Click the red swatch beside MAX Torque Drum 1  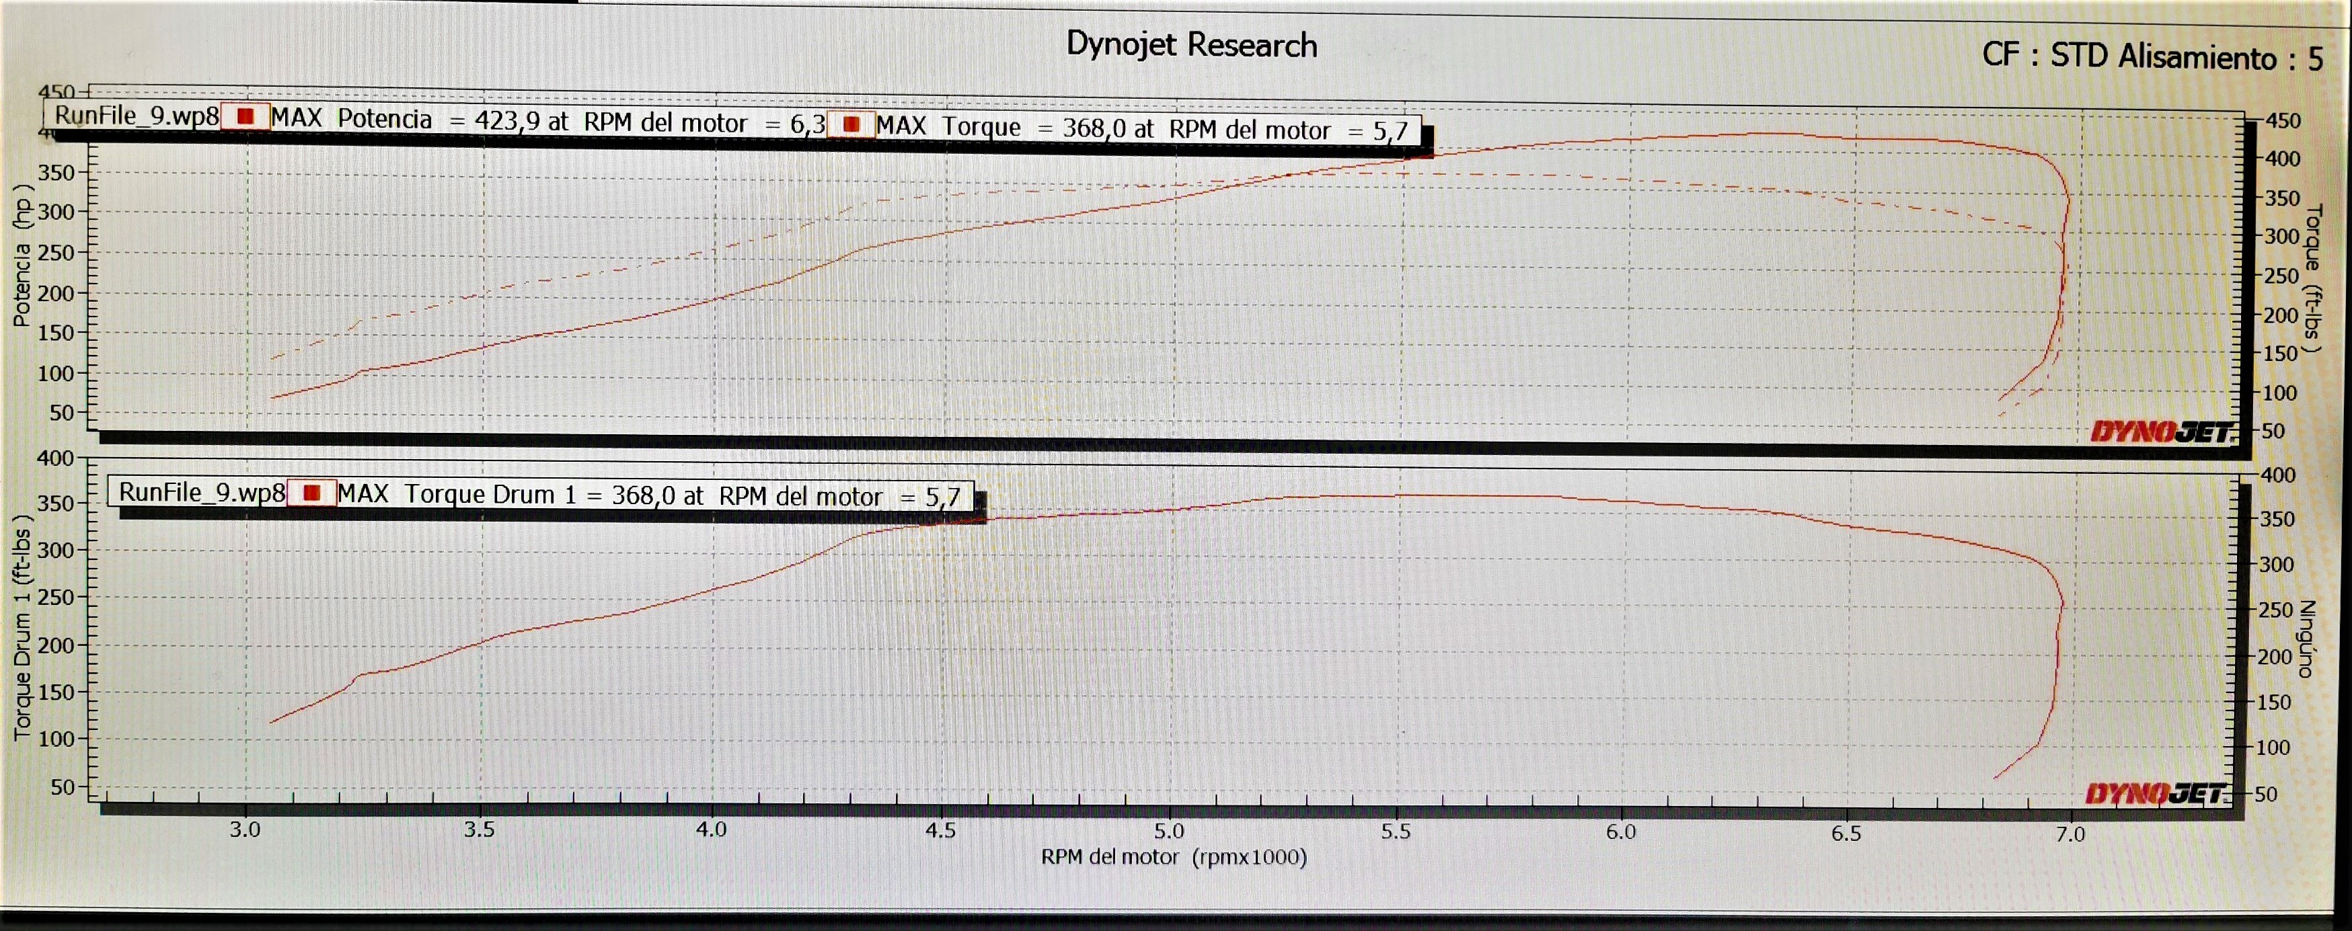click(x=311, y=493)
